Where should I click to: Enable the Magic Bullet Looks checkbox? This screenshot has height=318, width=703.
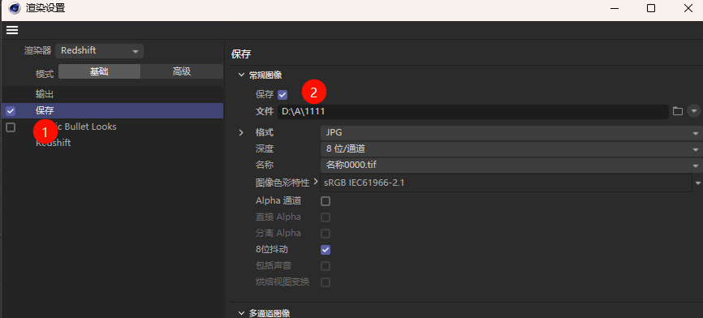[11, 127]
